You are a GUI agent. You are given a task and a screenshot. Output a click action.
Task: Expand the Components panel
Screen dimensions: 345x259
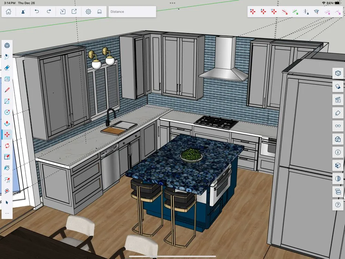[x=338, y=139]
